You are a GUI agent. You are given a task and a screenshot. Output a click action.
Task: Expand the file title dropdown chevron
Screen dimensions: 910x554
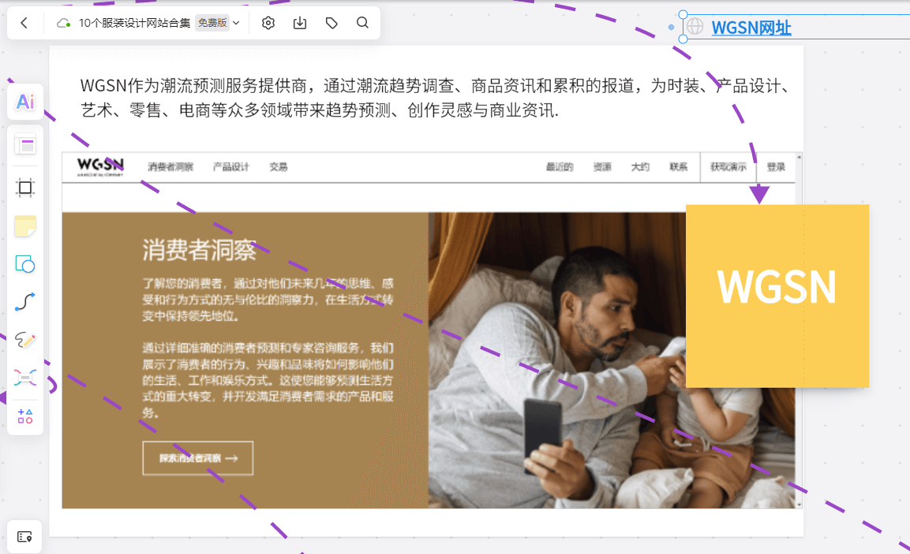(236, 23)
